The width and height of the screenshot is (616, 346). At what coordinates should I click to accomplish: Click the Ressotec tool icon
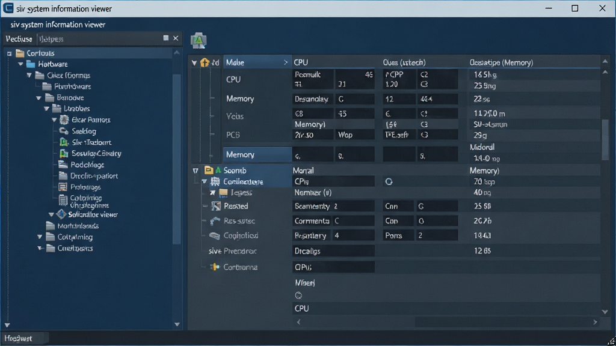[x=215, y=221]
